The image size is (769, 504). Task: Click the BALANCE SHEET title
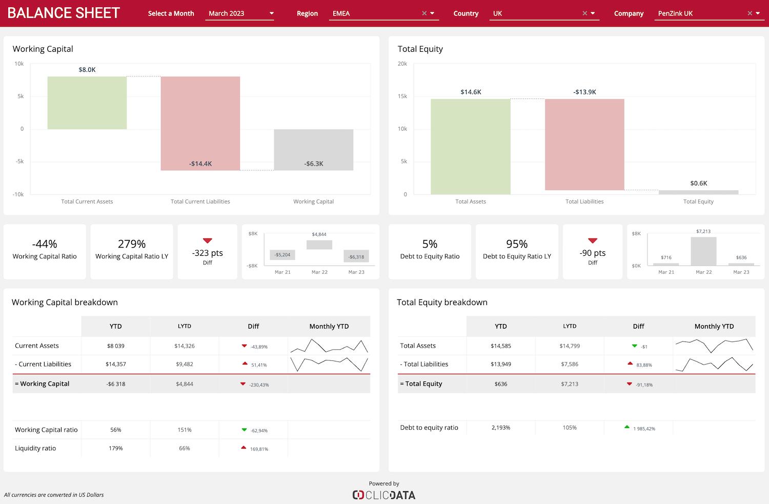point(63,13)
